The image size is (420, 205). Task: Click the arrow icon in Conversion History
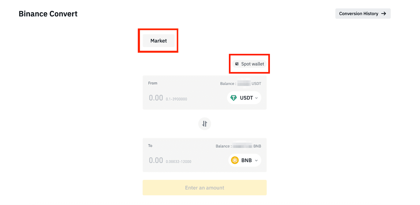(384, 14)
